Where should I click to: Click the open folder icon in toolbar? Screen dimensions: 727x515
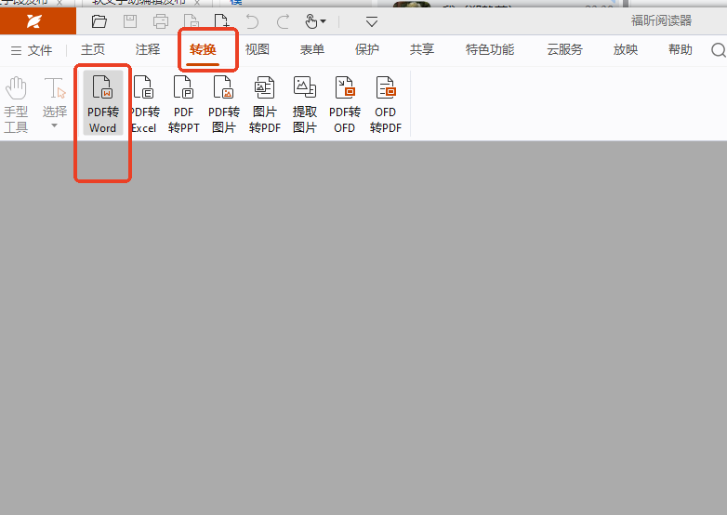click(x=99, y=21)
